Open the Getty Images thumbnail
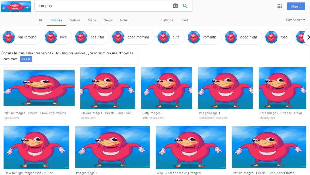This screenshot has width=310, height=175. (x=166, y=88)
